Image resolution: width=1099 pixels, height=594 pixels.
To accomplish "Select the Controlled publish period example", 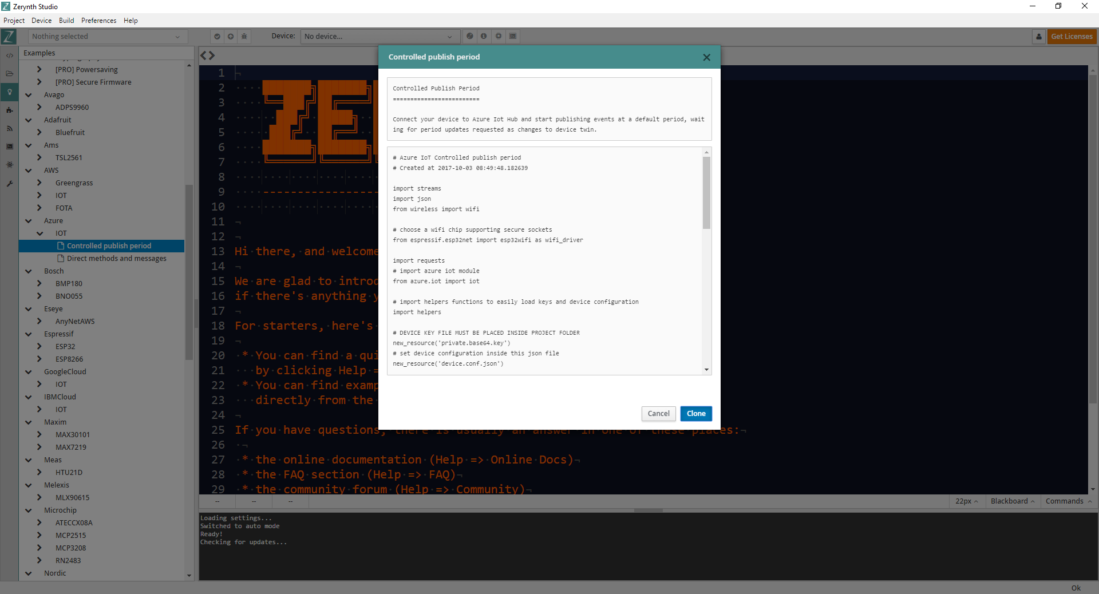I will tap(102, 246).
